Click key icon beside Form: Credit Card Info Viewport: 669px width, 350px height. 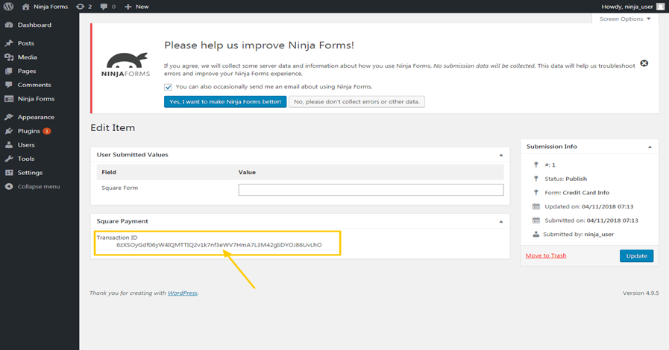[536, 192]
